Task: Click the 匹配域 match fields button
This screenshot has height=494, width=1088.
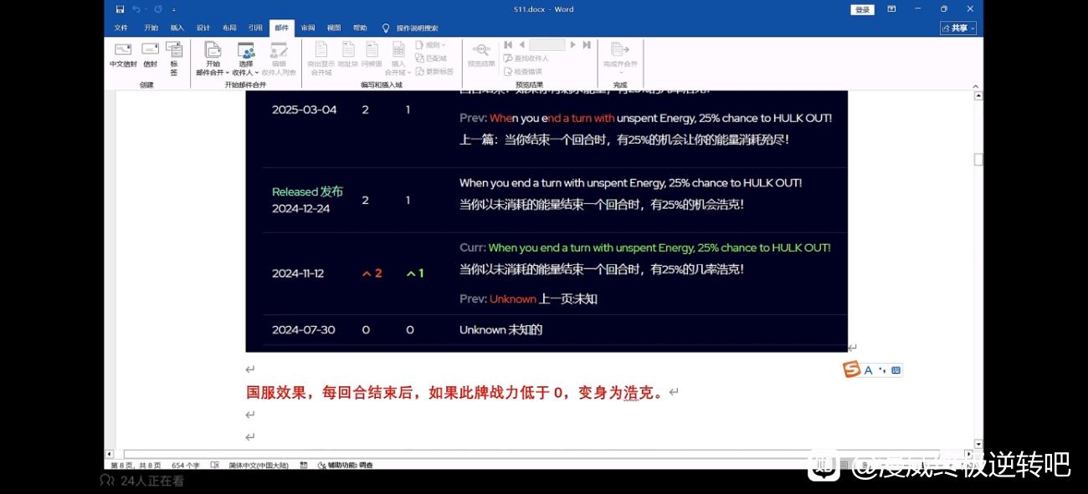Action: pos(431,59)
